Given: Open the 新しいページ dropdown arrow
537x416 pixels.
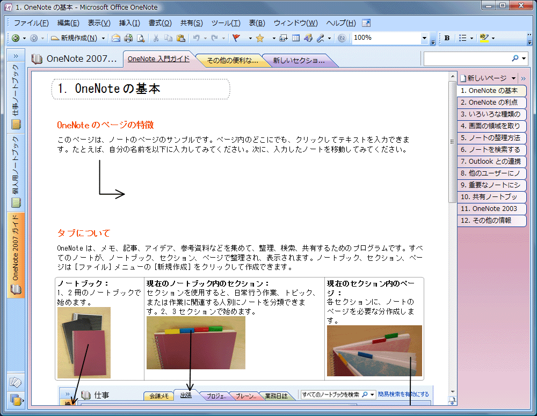Looking at the screenshot, I should click(x=513, y=78).
